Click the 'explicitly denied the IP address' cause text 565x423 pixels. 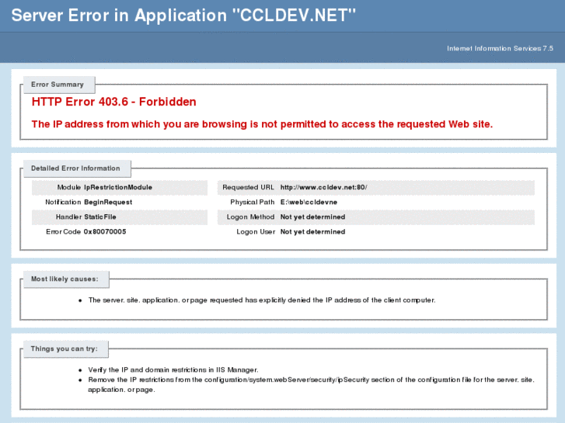pyautogui.click(x=262, y=300)
